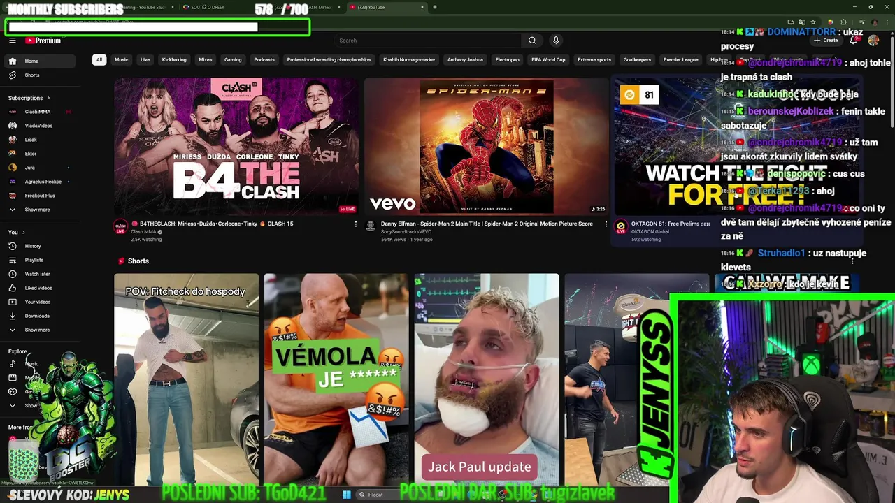
Task: Select the Kickboxing filter chip
Action: (174, 60)
